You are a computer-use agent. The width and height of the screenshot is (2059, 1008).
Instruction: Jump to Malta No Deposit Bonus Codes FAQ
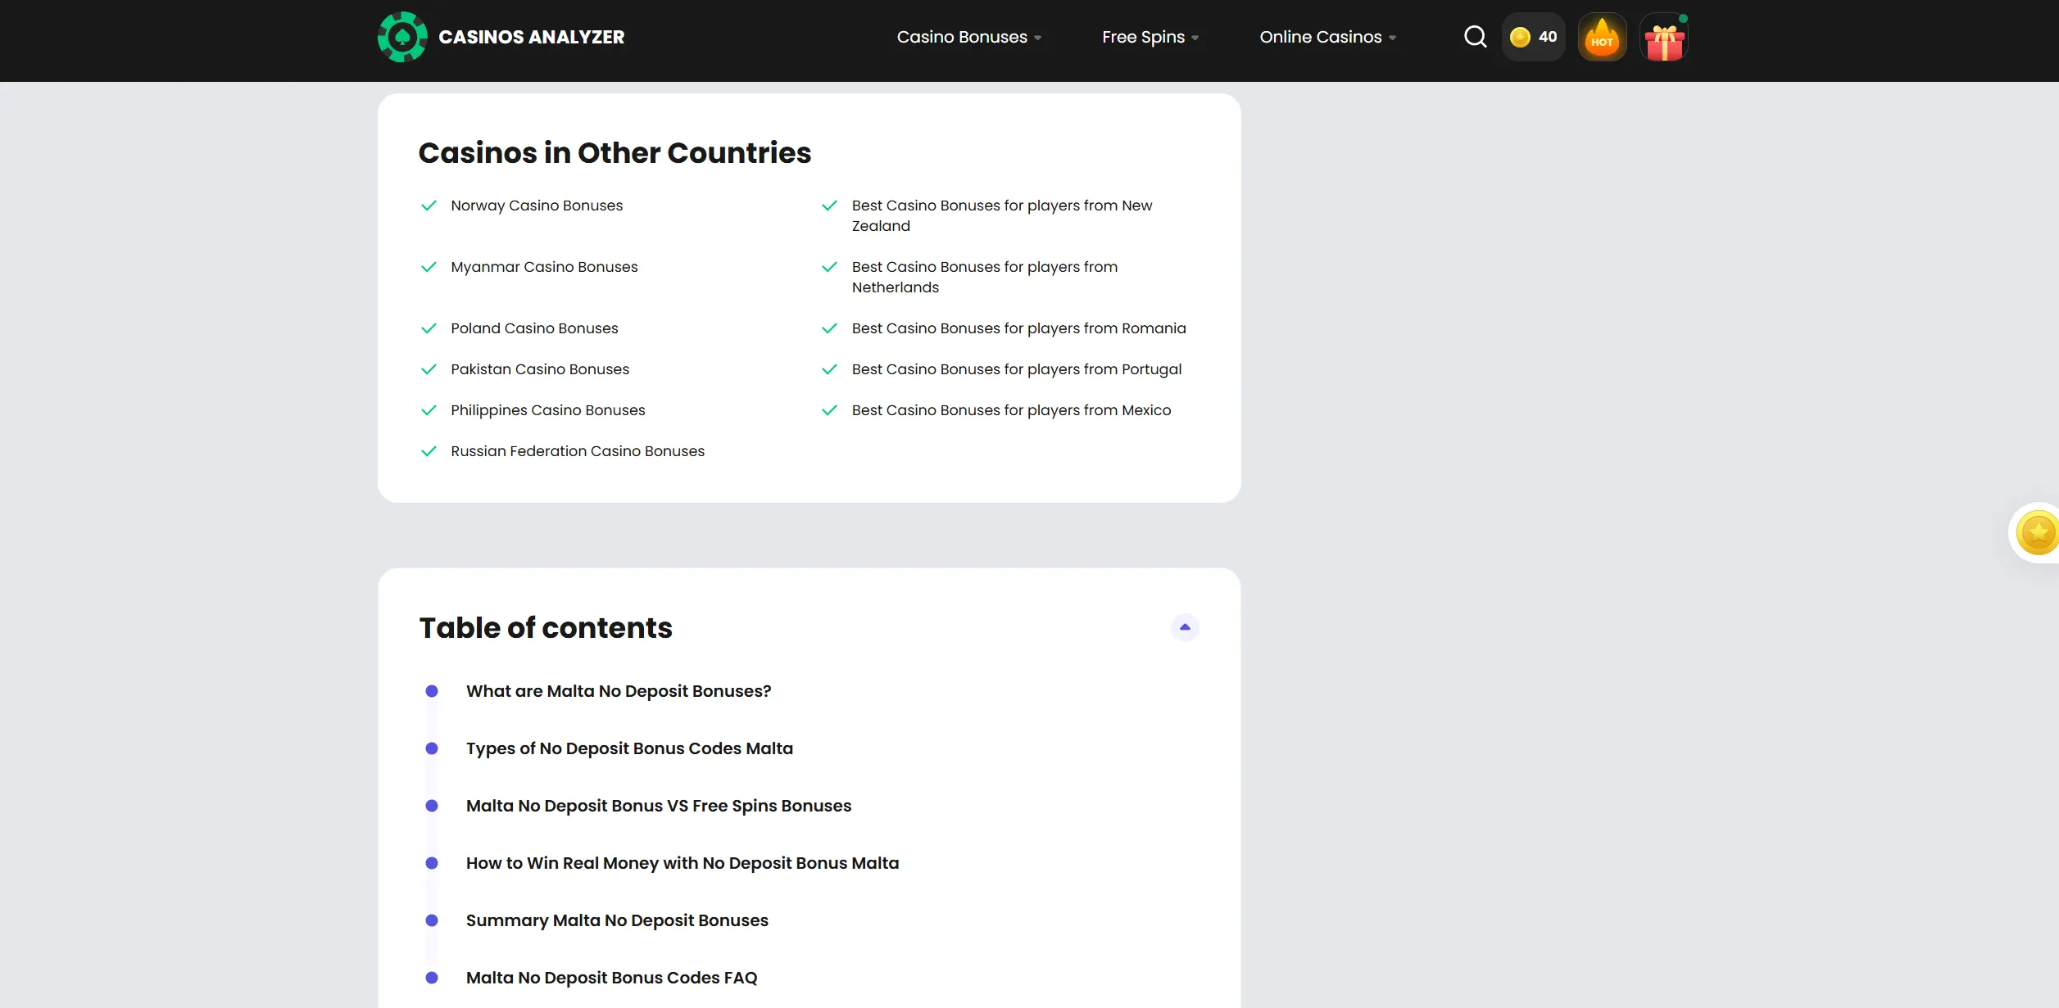tap(611, 978)
